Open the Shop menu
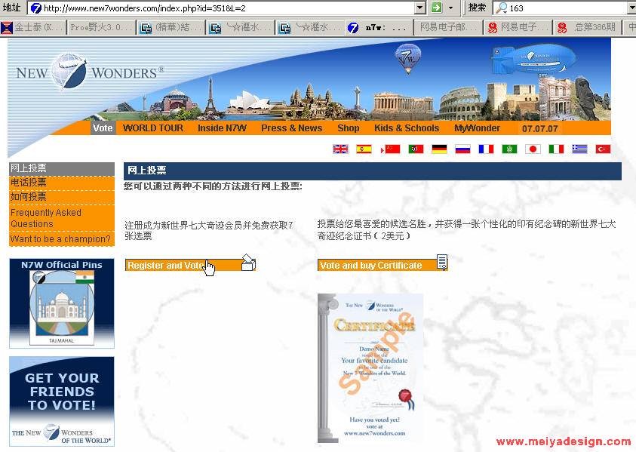 pos(349,128)
